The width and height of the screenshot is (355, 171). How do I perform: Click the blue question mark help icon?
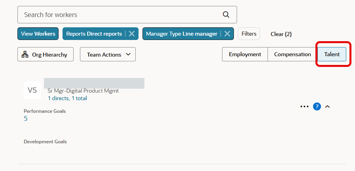(x=317, y=106)
